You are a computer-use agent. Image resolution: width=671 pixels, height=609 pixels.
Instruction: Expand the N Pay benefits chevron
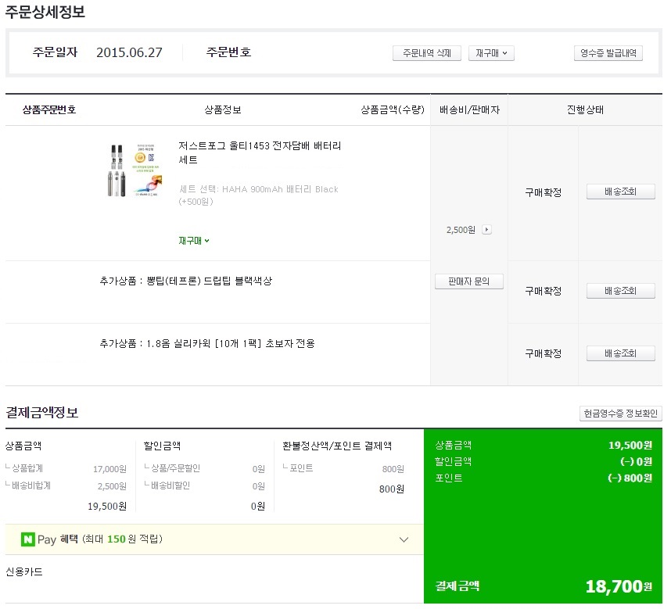point(404,539)
